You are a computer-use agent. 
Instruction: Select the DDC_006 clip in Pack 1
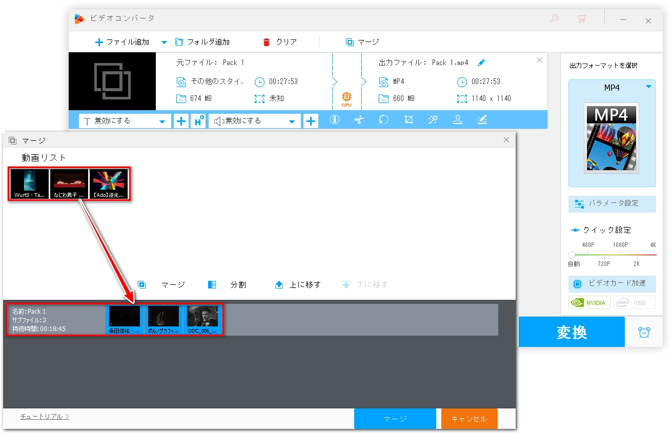(202, 320)
